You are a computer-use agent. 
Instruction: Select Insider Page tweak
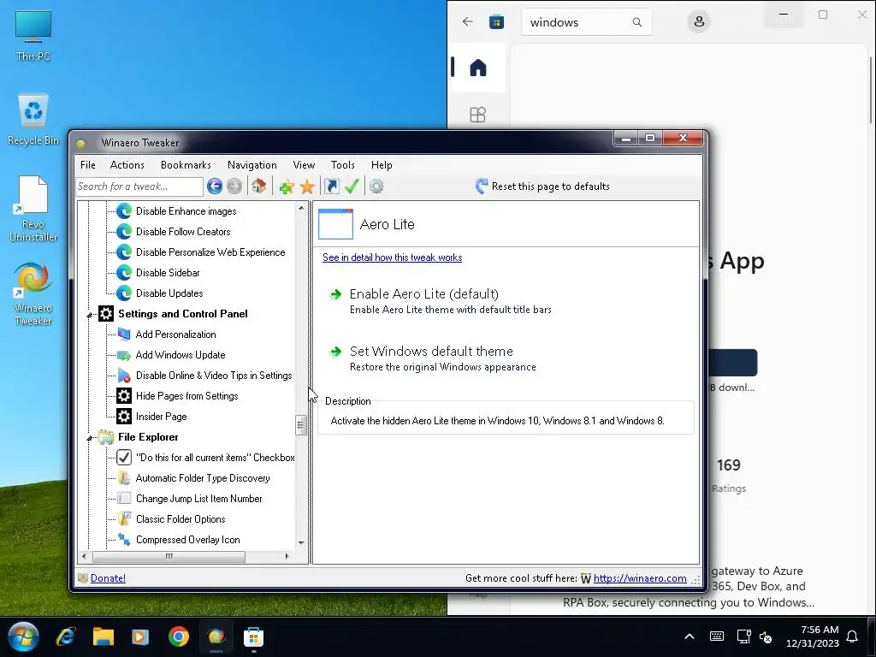[x=162, y=417]
